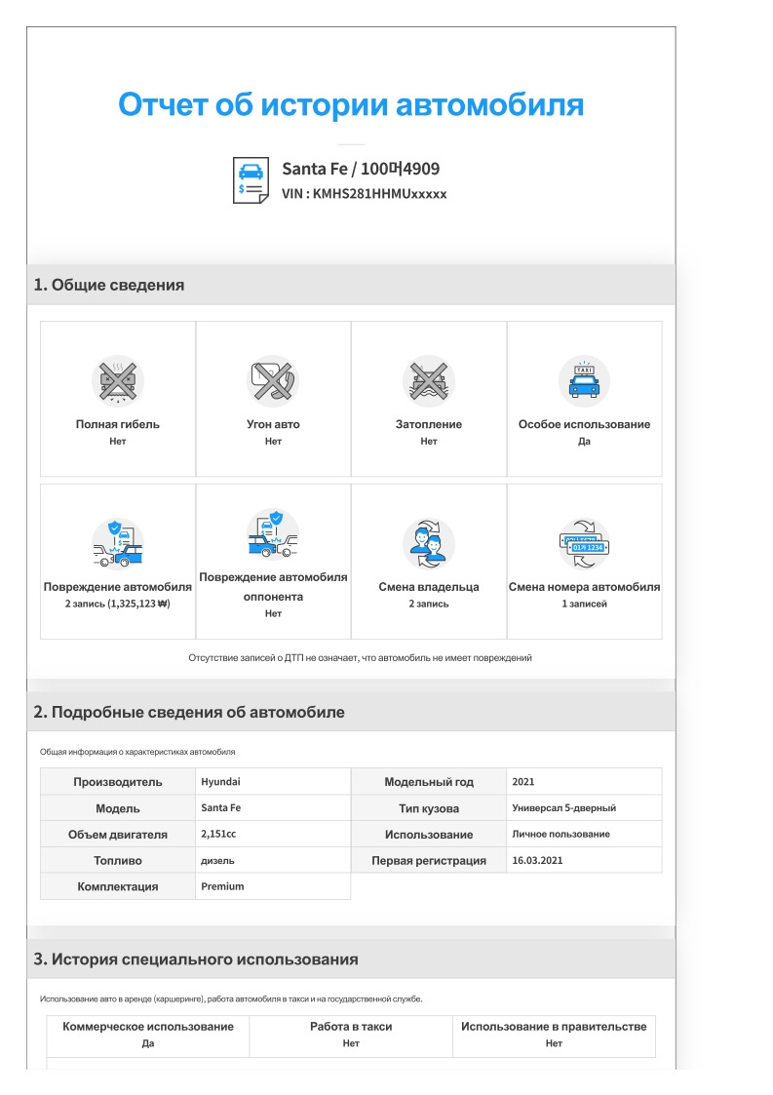Click the Модельный год row header

click(429, 782)
